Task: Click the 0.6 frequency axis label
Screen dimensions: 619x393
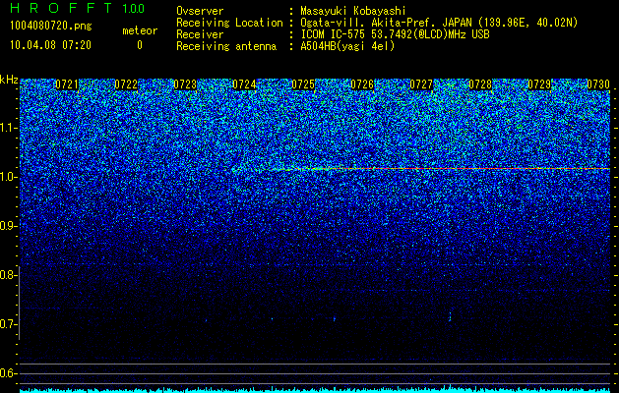Action: pos(8,373)
